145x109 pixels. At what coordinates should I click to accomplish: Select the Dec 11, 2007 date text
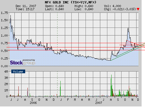pyautogui.click(x=26, y=6)
